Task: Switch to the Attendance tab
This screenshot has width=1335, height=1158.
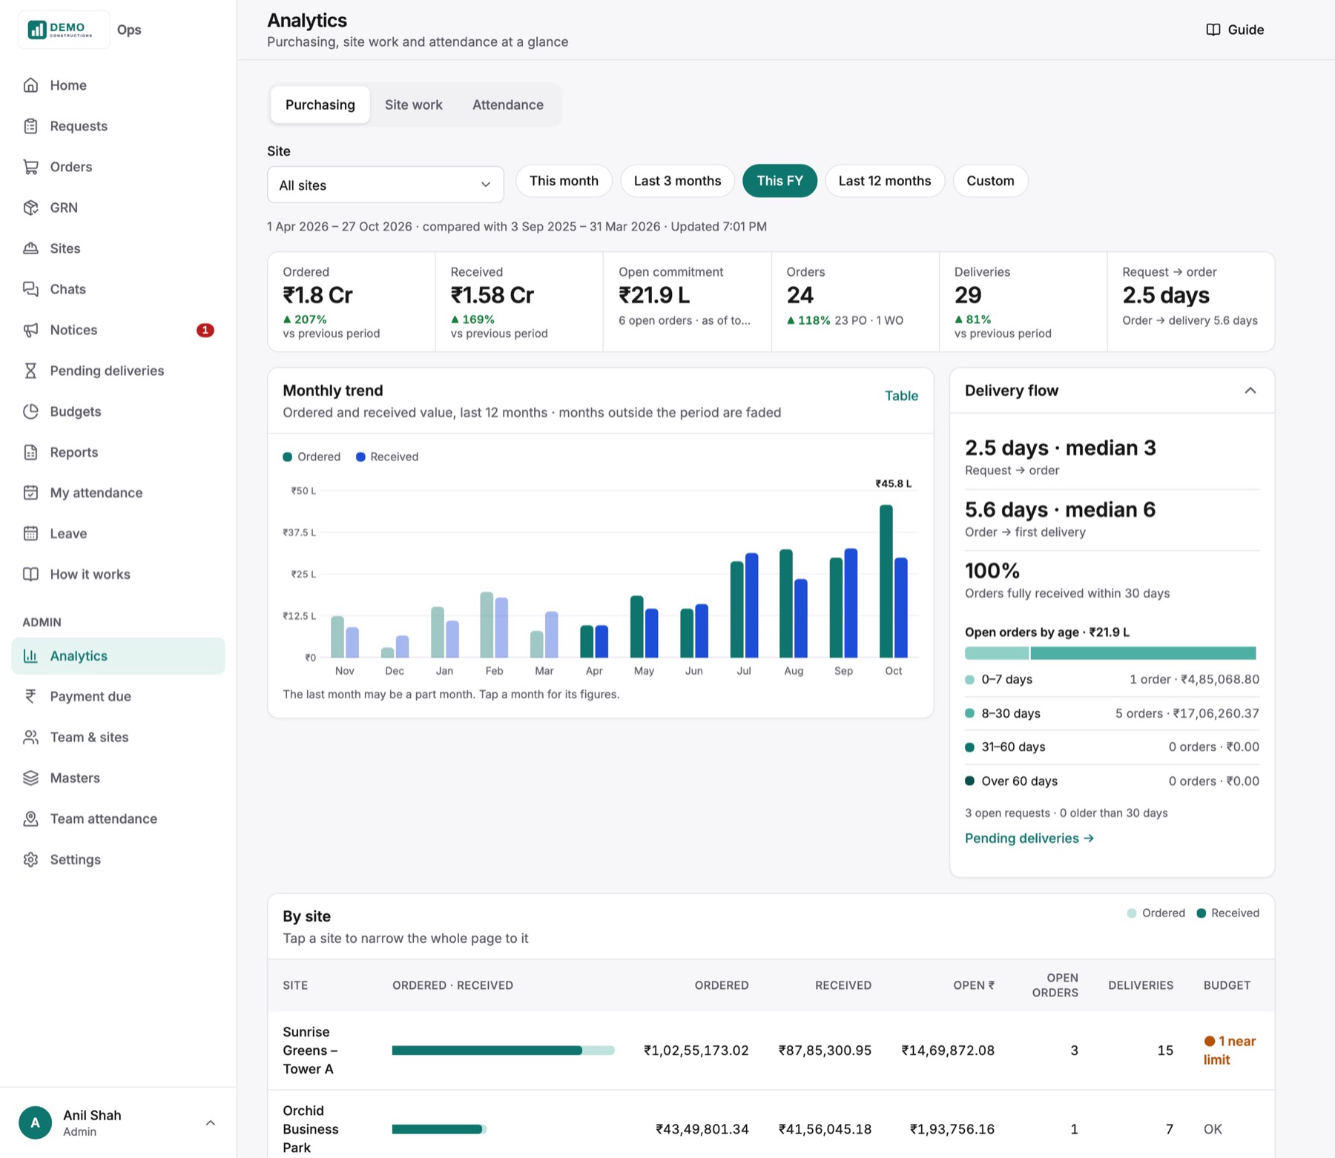Action: 508,105
